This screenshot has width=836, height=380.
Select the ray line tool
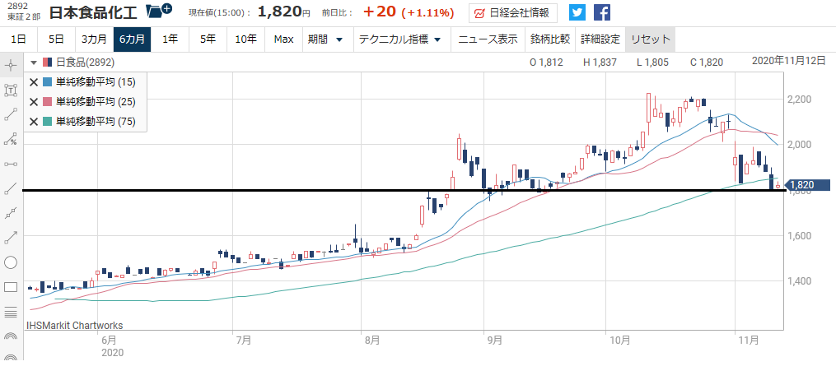(x=11, y=188)
